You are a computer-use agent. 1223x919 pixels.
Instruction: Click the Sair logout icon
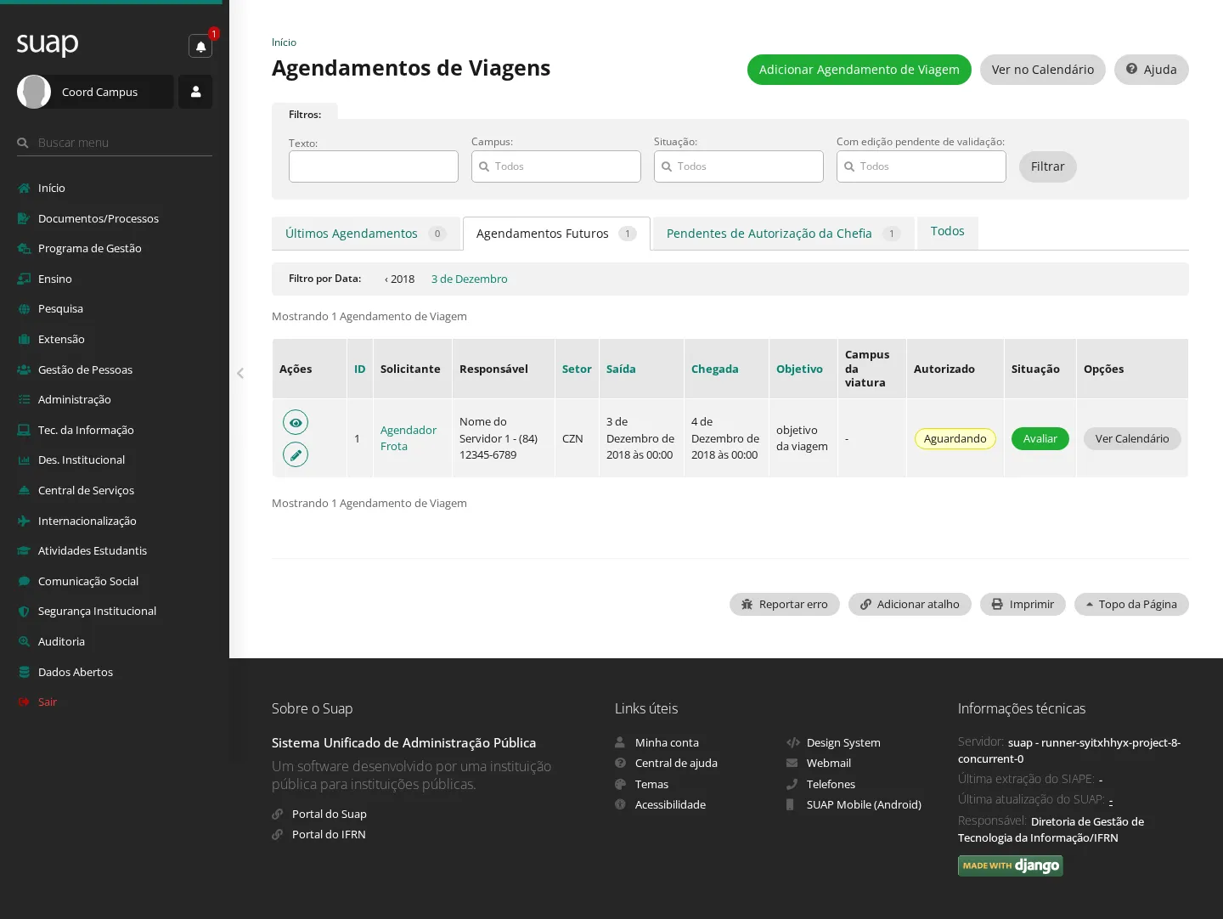[x=24, y=702]
